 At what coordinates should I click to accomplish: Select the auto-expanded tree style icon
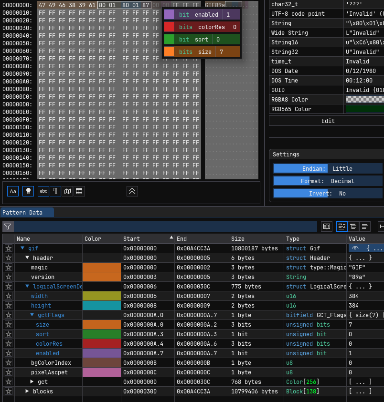(x=353, y=227)
